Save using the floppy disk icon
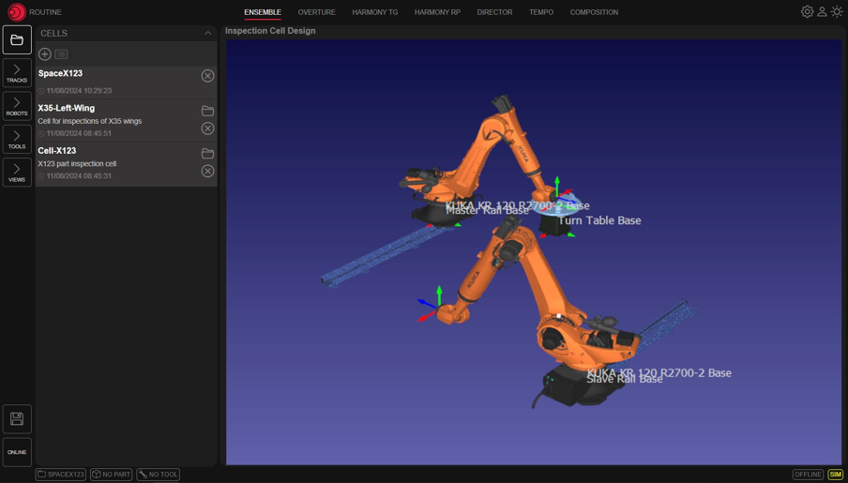 17,419
